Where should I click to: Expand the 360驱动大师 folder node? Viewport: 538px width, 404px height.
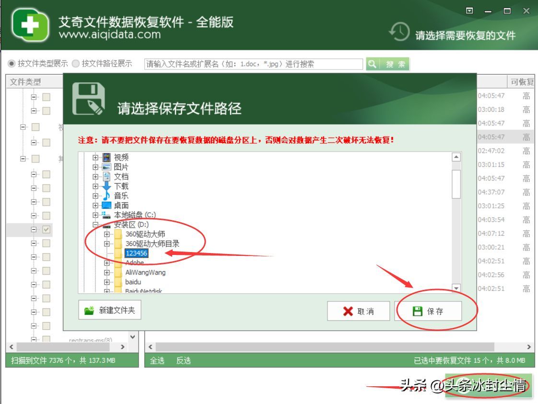pos(107,234)
